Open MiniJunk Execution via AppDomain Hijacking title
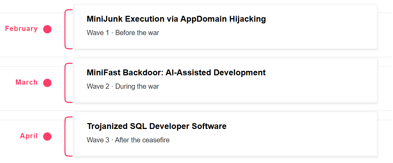The height and width of the screenshot is (163, 393). (176, 19)
